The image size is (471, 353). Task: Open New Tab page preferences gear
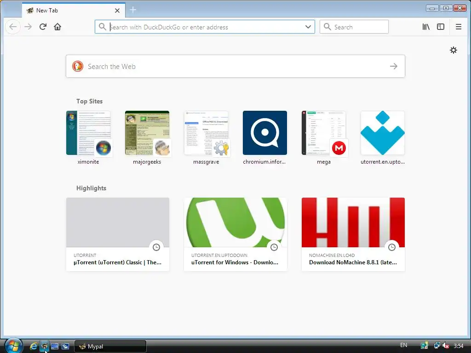(x=453, y=50)
